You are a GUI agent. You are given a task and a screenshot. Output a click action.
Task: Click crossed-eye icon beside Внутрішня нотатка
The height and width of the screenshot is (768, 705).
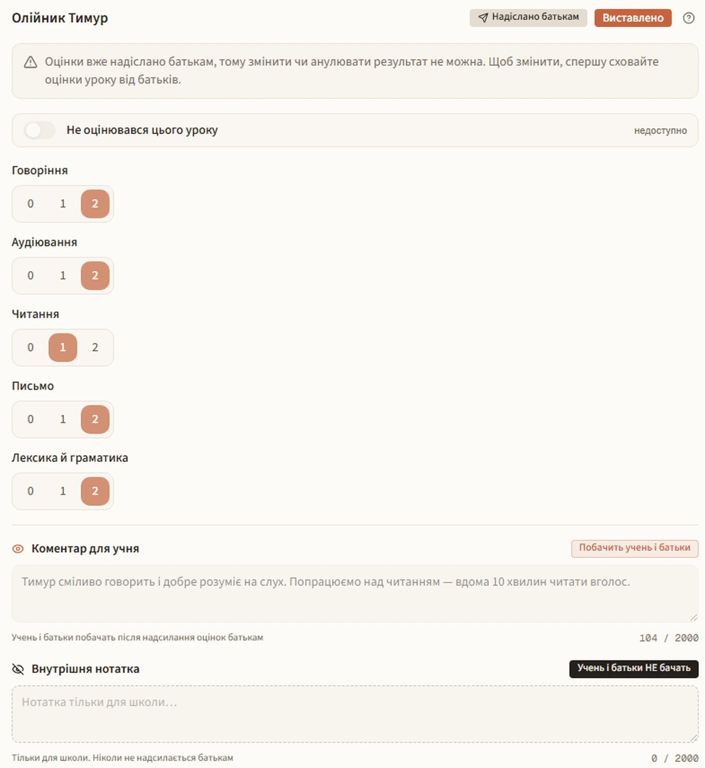click(18, 669)
